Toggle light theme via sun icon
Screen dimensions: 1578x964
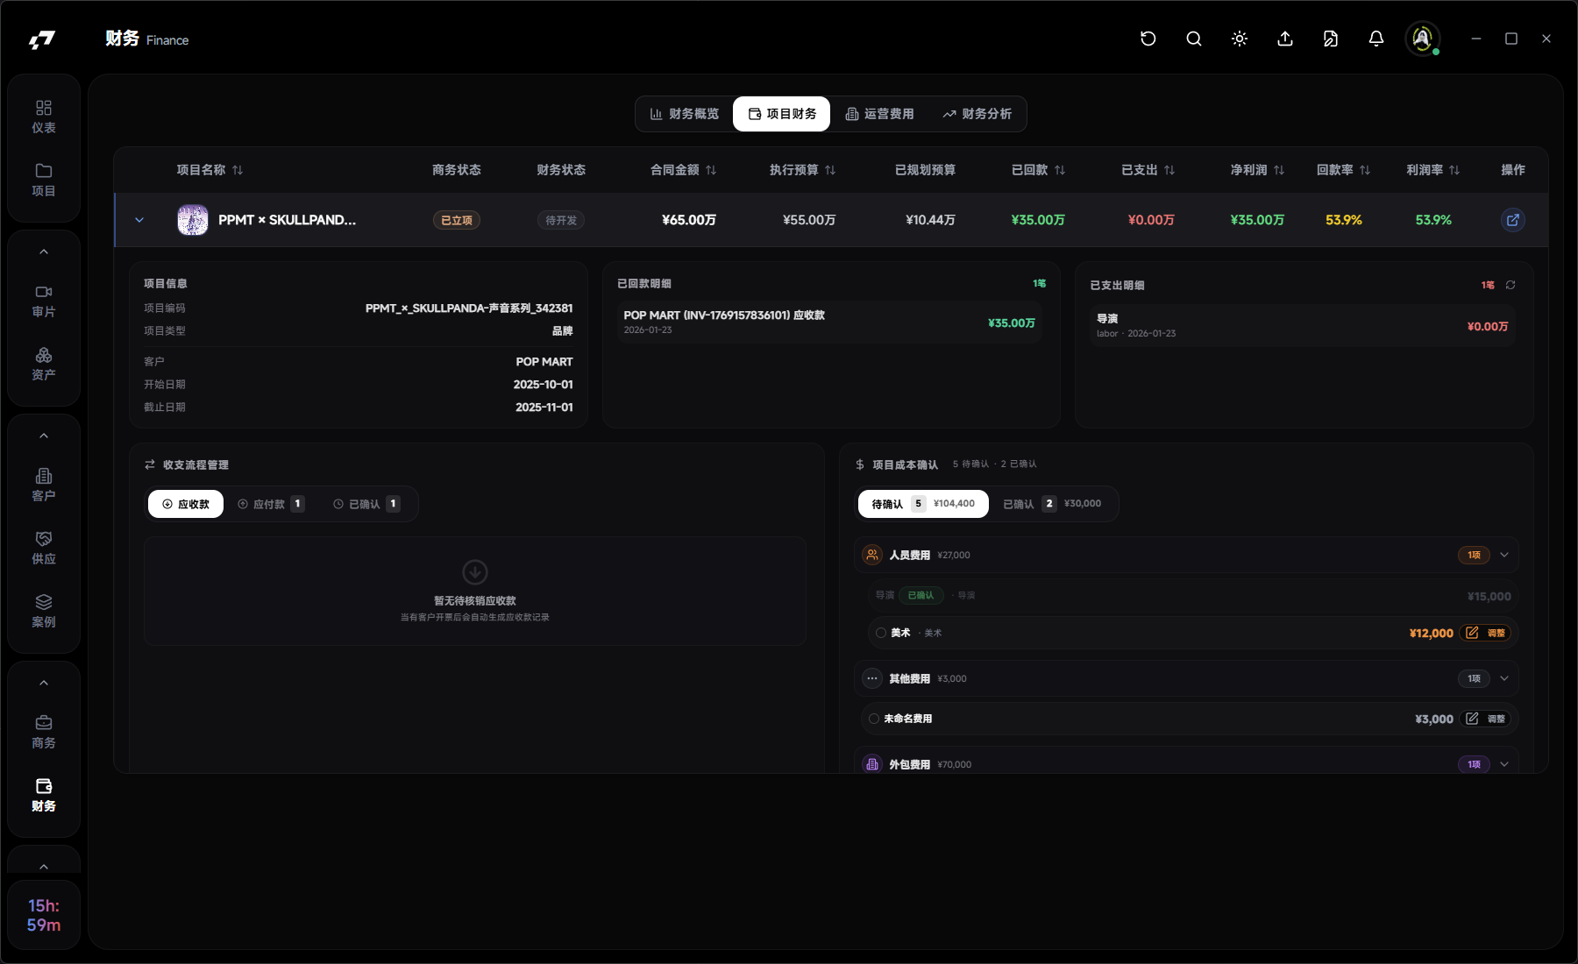tap(1239, 39)
